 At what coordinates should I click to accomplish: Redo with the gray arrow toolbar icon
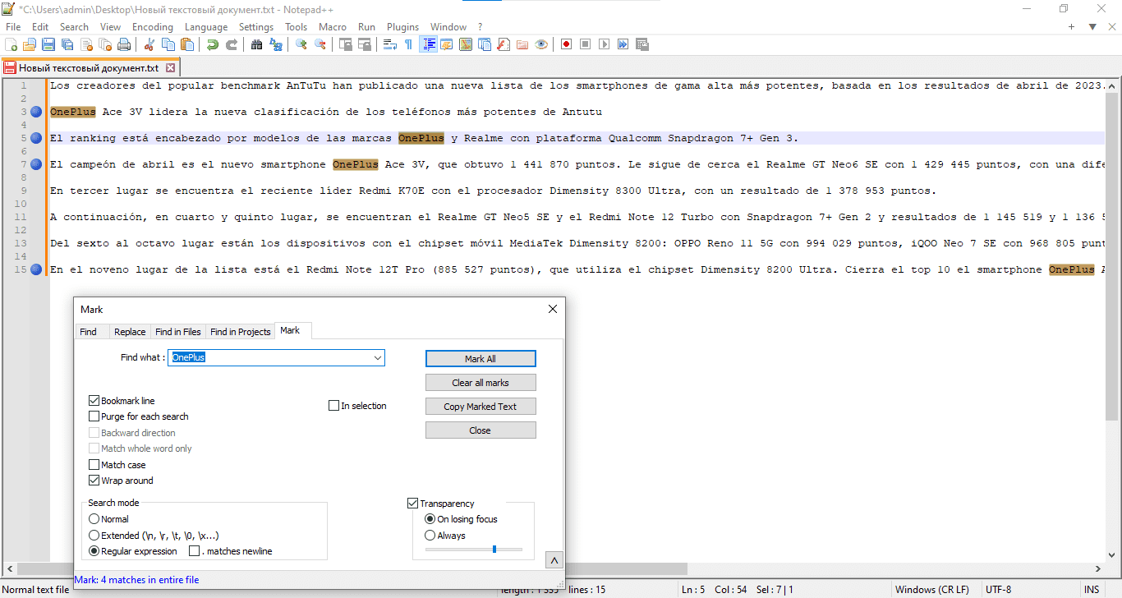(x=232, y=44)
